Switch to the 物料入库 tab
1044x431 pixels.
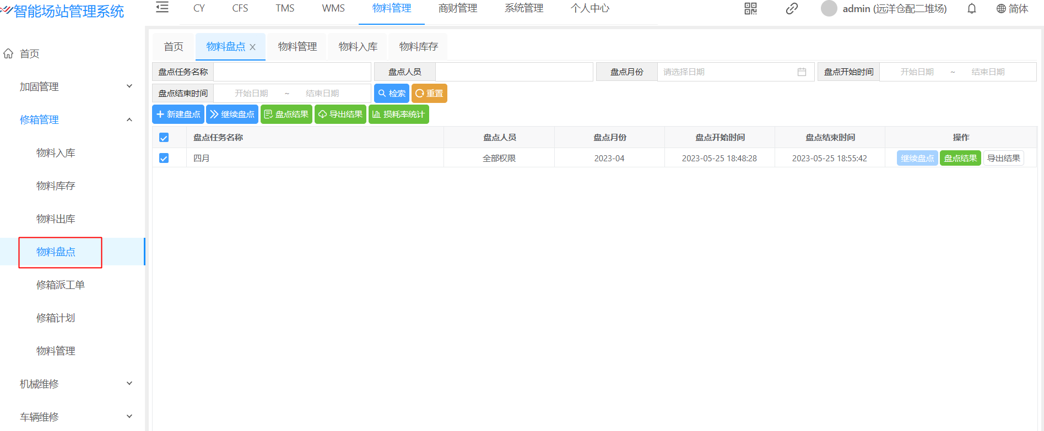pyautogui.click(x=358, y=47)
